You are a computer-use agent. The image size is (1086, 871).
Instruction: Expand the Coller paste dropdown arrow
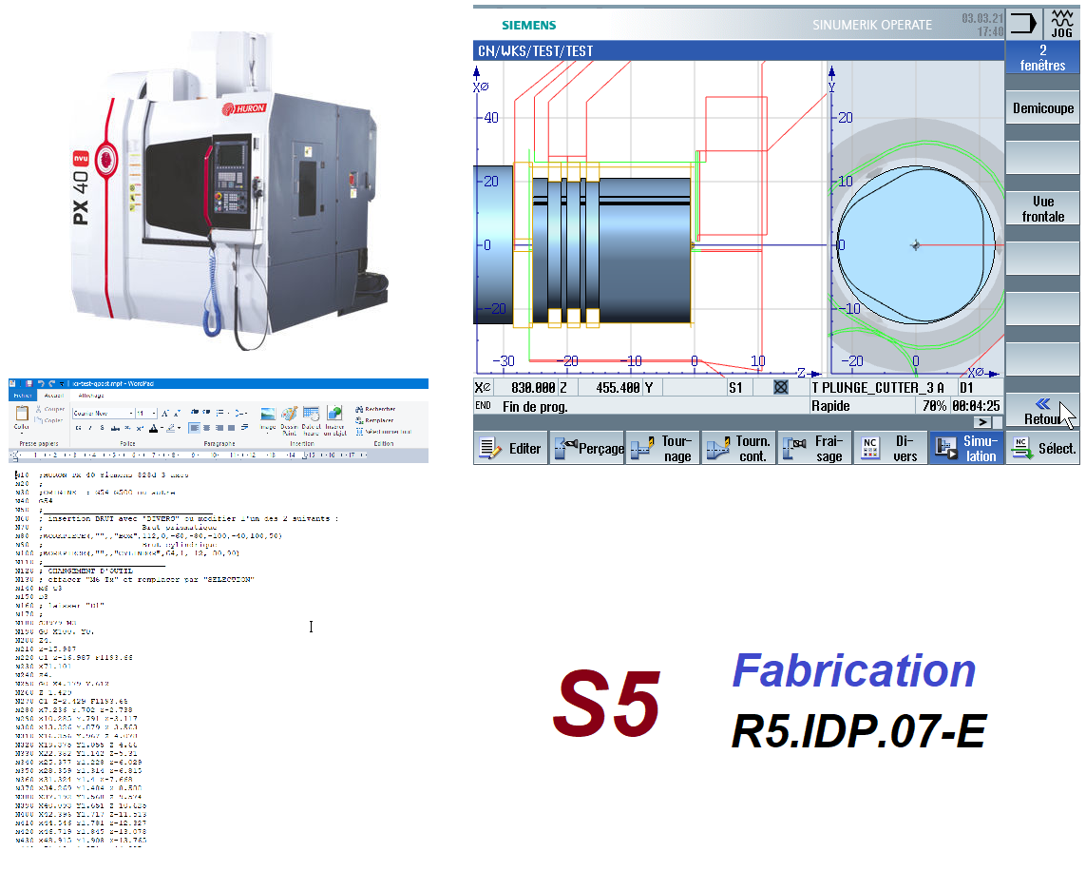pyautogui.click(x=23, y=434)
